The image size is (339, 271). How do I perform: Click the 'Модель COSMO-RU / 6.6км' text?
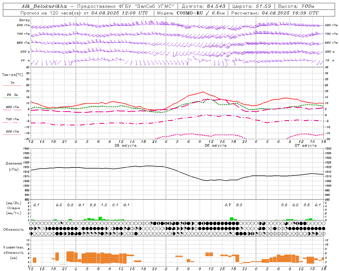tap(191, 13)
